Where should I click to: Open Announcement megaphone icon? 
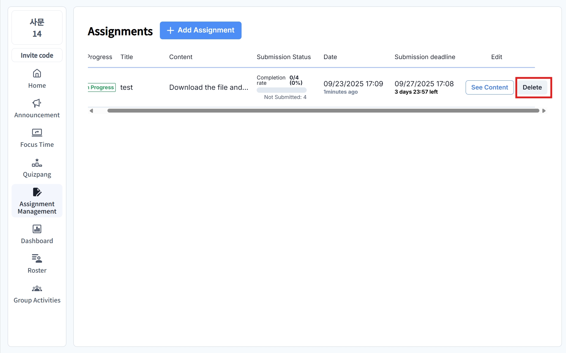click(x=37, y=103)
